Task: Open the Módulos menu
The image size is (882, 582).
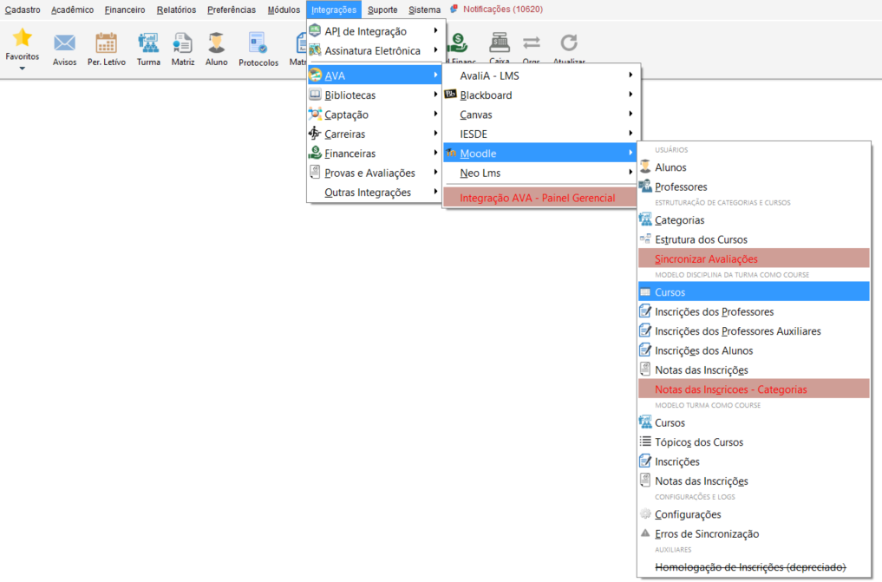Action: coord(284,10)
